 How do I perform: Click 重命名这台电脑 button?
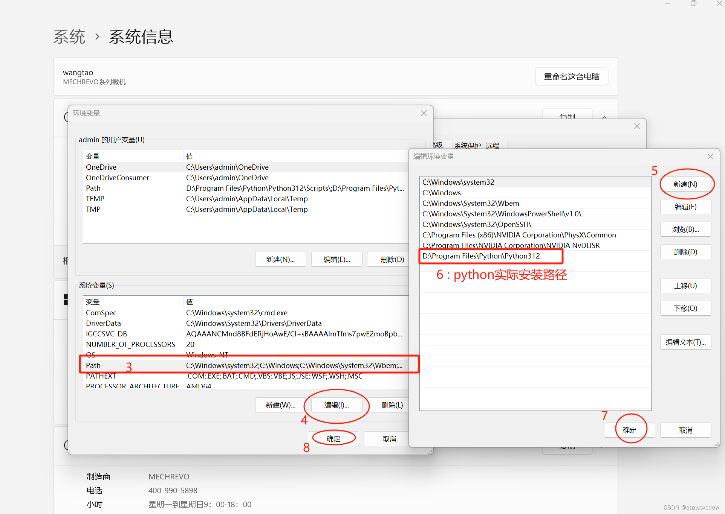571,77
